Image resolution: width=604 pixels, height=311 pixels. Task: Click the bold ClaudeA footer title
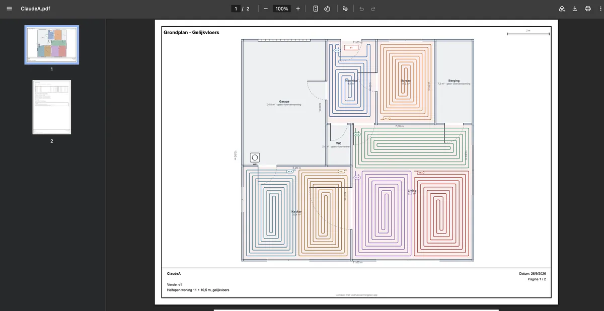pyautogui.click(x=174, y=274)
